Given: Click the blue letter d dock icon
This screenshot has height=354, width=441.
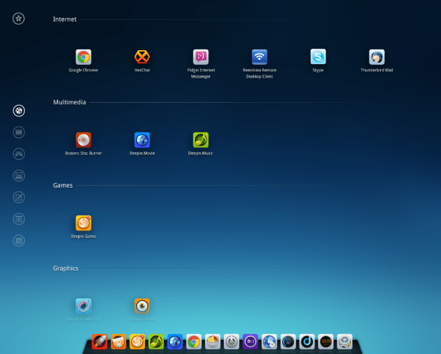Looking at the screenshot, I should point(307,341).
